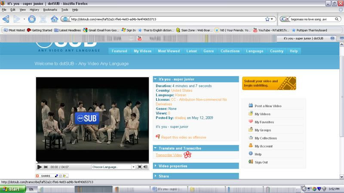Screen dimensions: 344x193
Task: Click the YouTube icon in the tab bar
Action: [x=139, y=38]
